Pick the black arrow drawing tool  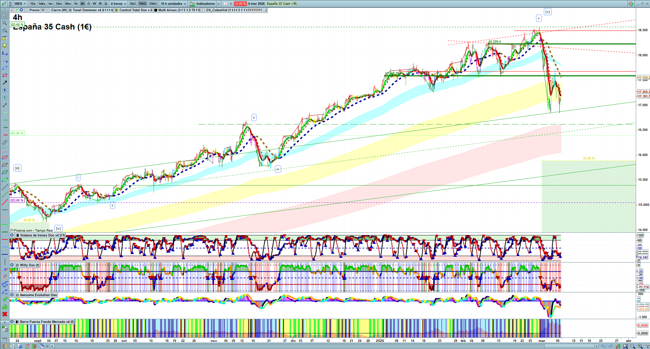(x=5, y=83)
